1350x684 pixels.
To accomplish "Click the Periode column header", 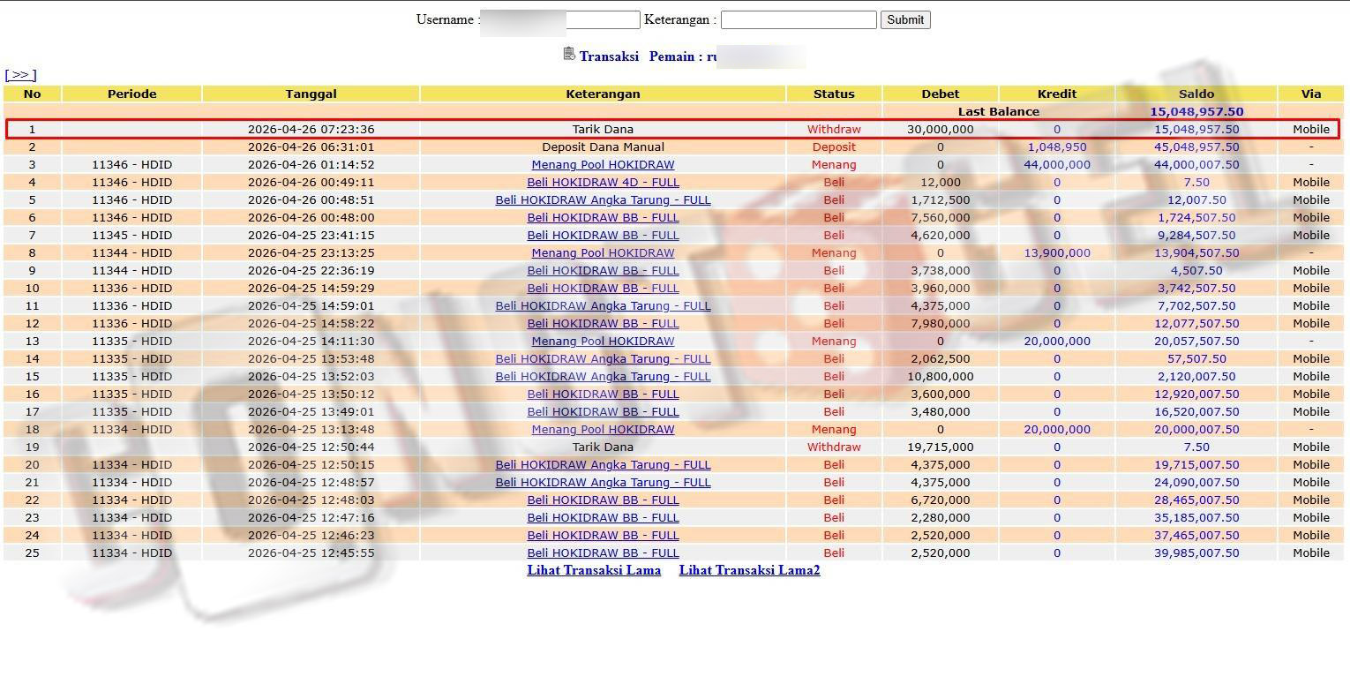I will click(x=131, y=94).
